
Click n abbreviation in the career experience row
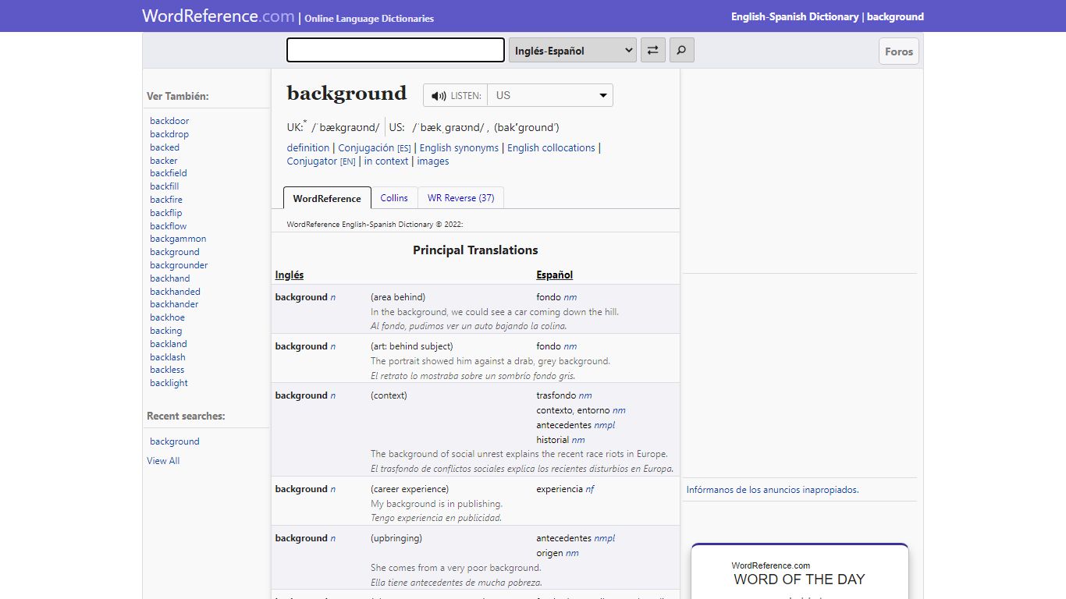coord(333,489)
